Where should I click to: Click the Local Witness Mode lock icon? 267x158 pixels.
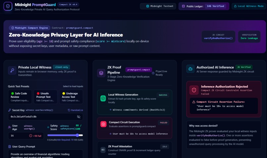(235, 6)
